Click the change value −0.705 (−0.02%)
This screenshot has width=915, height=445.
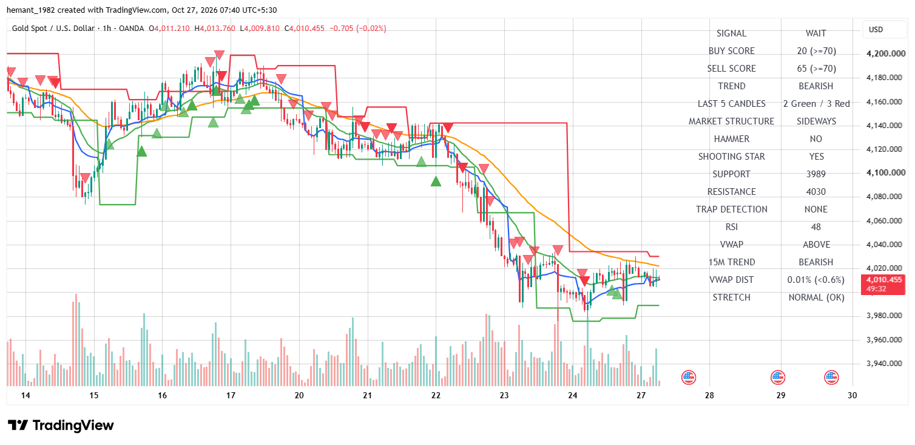pos(357,29)
